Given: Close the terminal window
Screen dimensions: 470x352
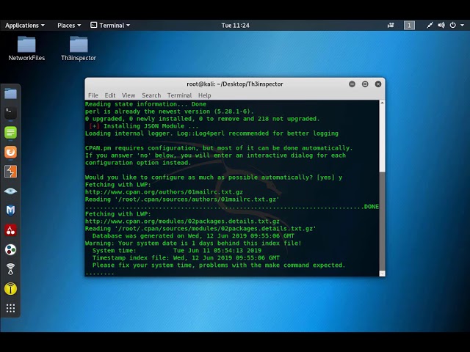Looking at the screenshot, I should click(378, 84).
